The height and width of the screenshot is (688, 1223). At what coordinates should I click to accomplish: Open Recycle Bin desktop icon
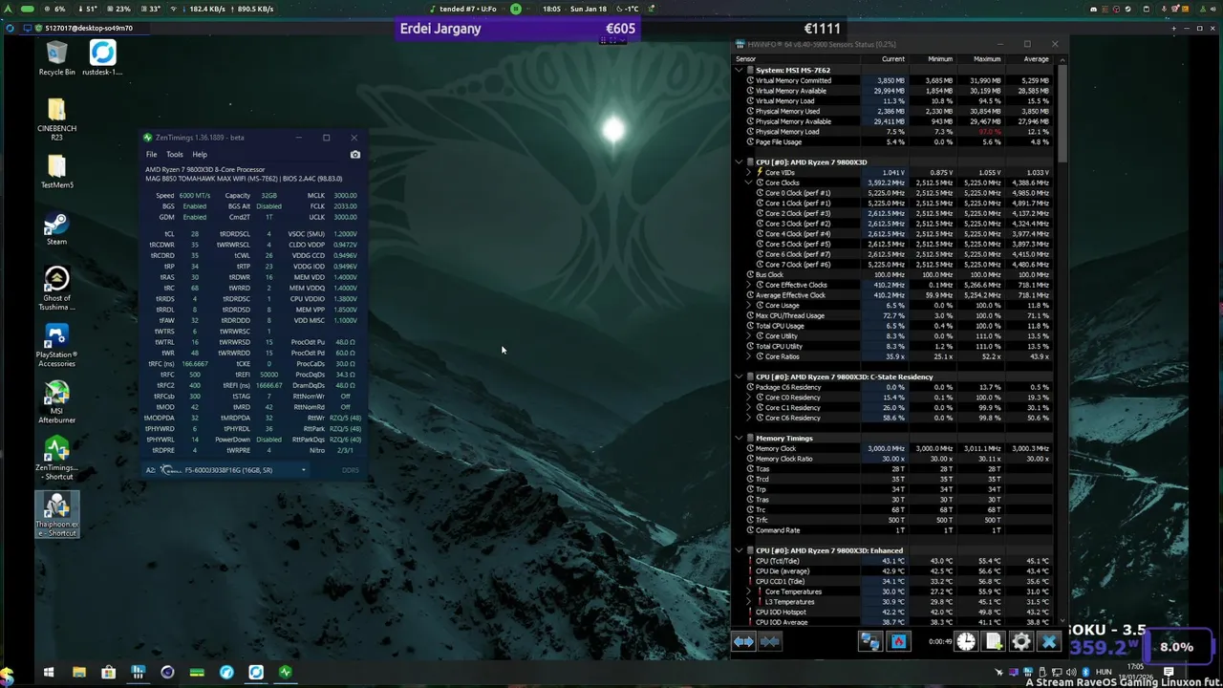[56, 58]
